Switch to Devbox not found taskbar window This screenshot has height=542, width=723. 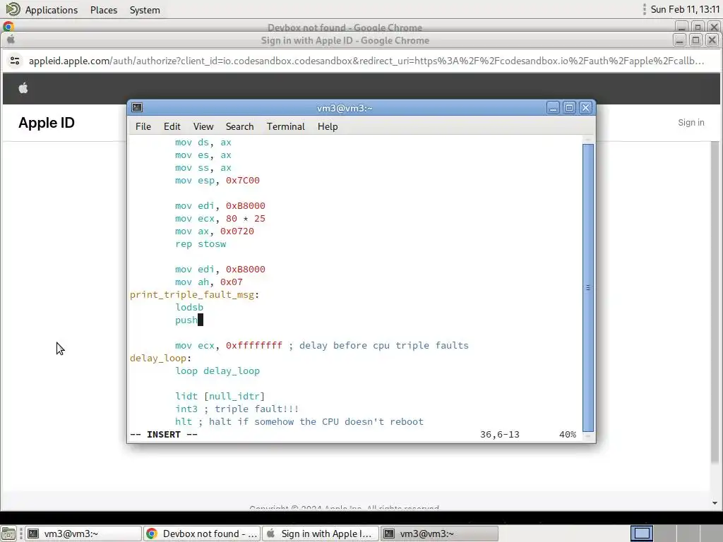click(x=201, y=534)
